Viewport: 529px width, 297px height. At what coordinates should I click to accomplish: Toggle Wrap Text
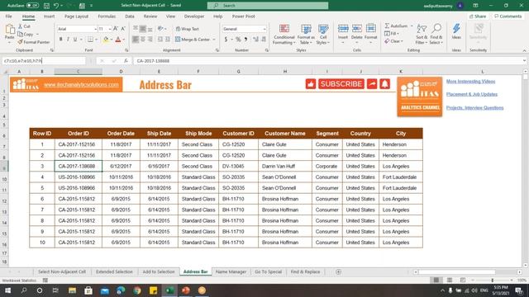click(188, 29)
